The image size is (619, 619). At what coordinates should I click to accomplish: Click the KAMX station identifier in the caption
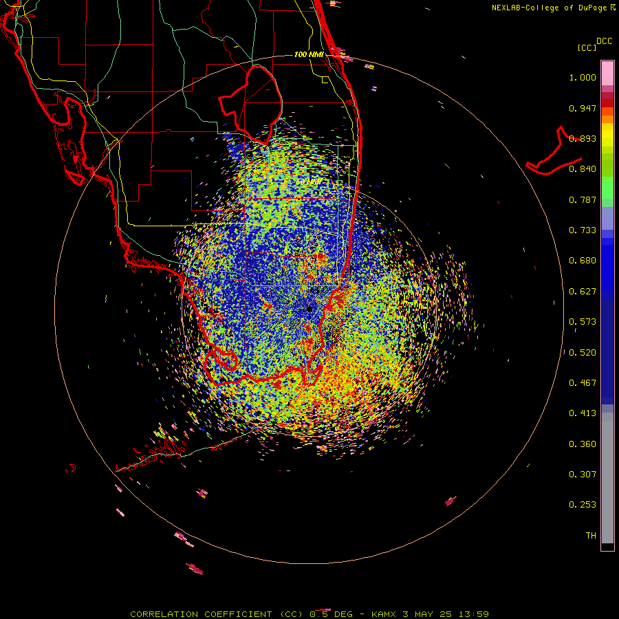click(383, 614)
